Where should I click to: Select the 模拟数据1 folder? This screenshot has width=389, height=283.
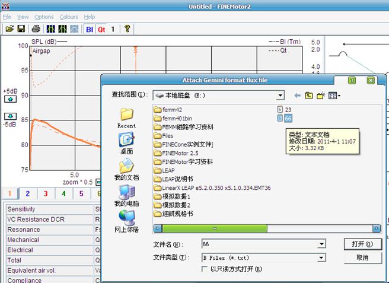(x=172, y=196)
